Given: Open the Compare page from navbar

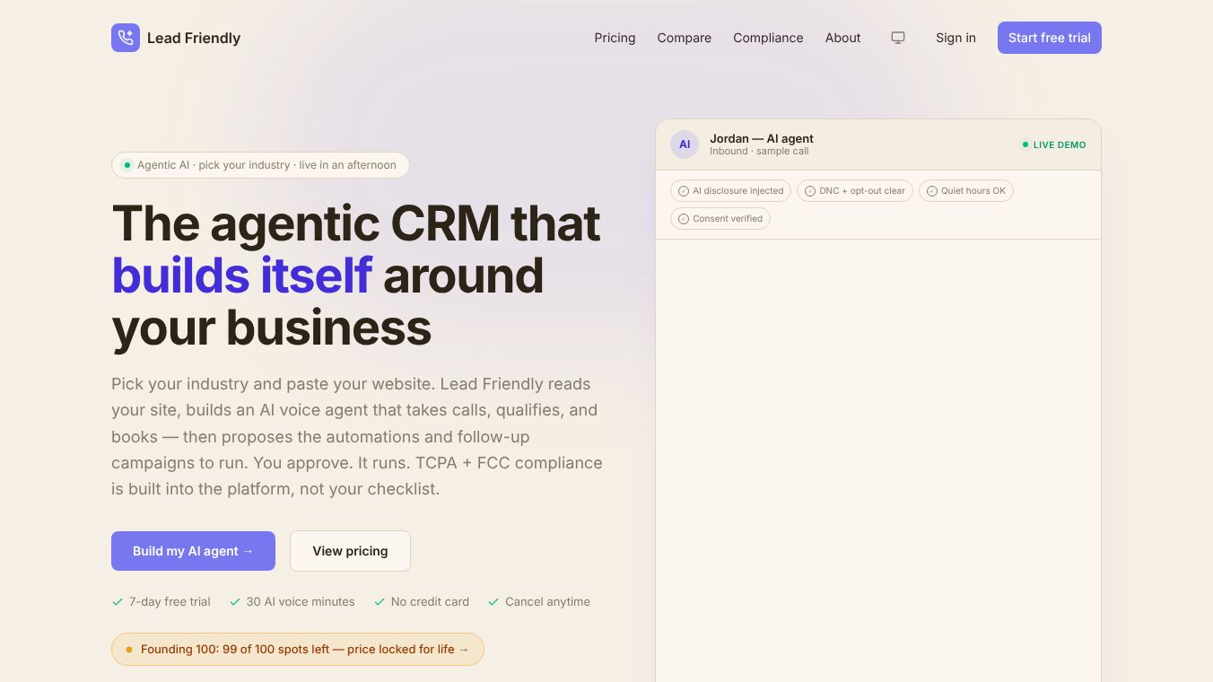Looking at the screenshot, I should tap(685, 38).
